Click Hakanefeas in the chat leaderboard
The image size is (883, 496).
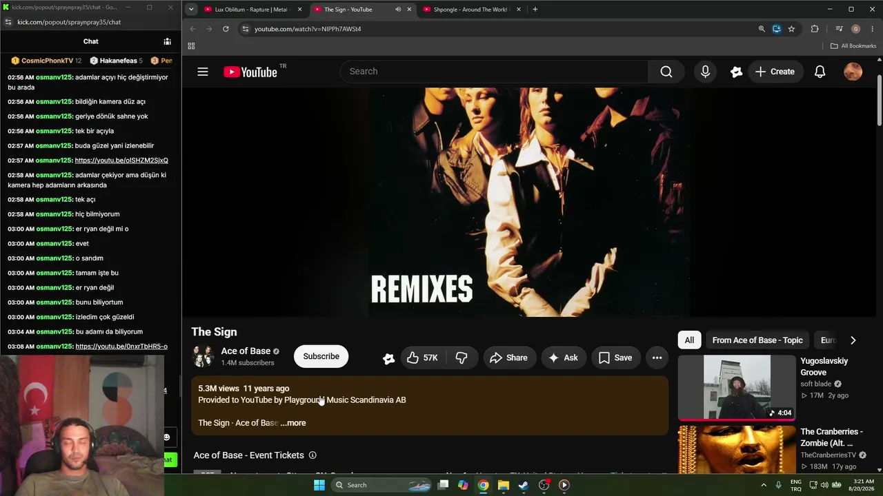point(117,61)
